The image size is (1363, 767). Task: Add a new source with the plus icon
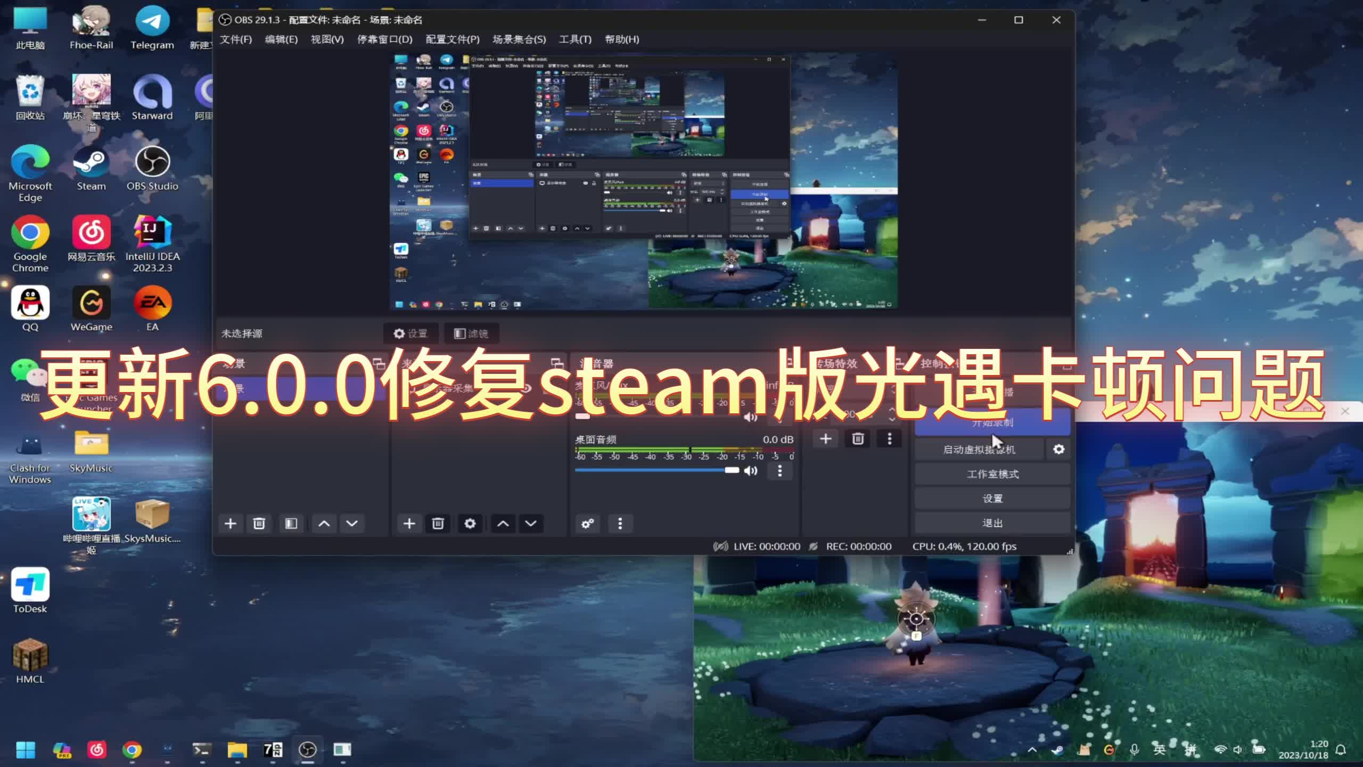pos(409,524)
